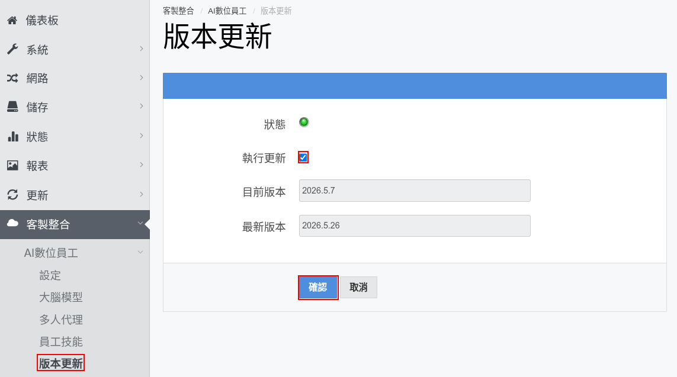Viewport: 677px width, 377px height.
Task: Click the 版本更新 breadcrumb text
Action: click(x=276, y=11)
